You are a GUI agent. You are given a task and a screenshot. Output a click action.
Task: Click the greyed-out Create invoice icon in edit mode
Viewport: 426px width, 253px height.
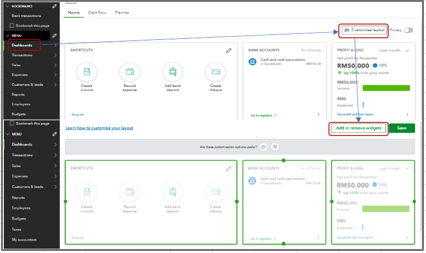pos(87,192)
